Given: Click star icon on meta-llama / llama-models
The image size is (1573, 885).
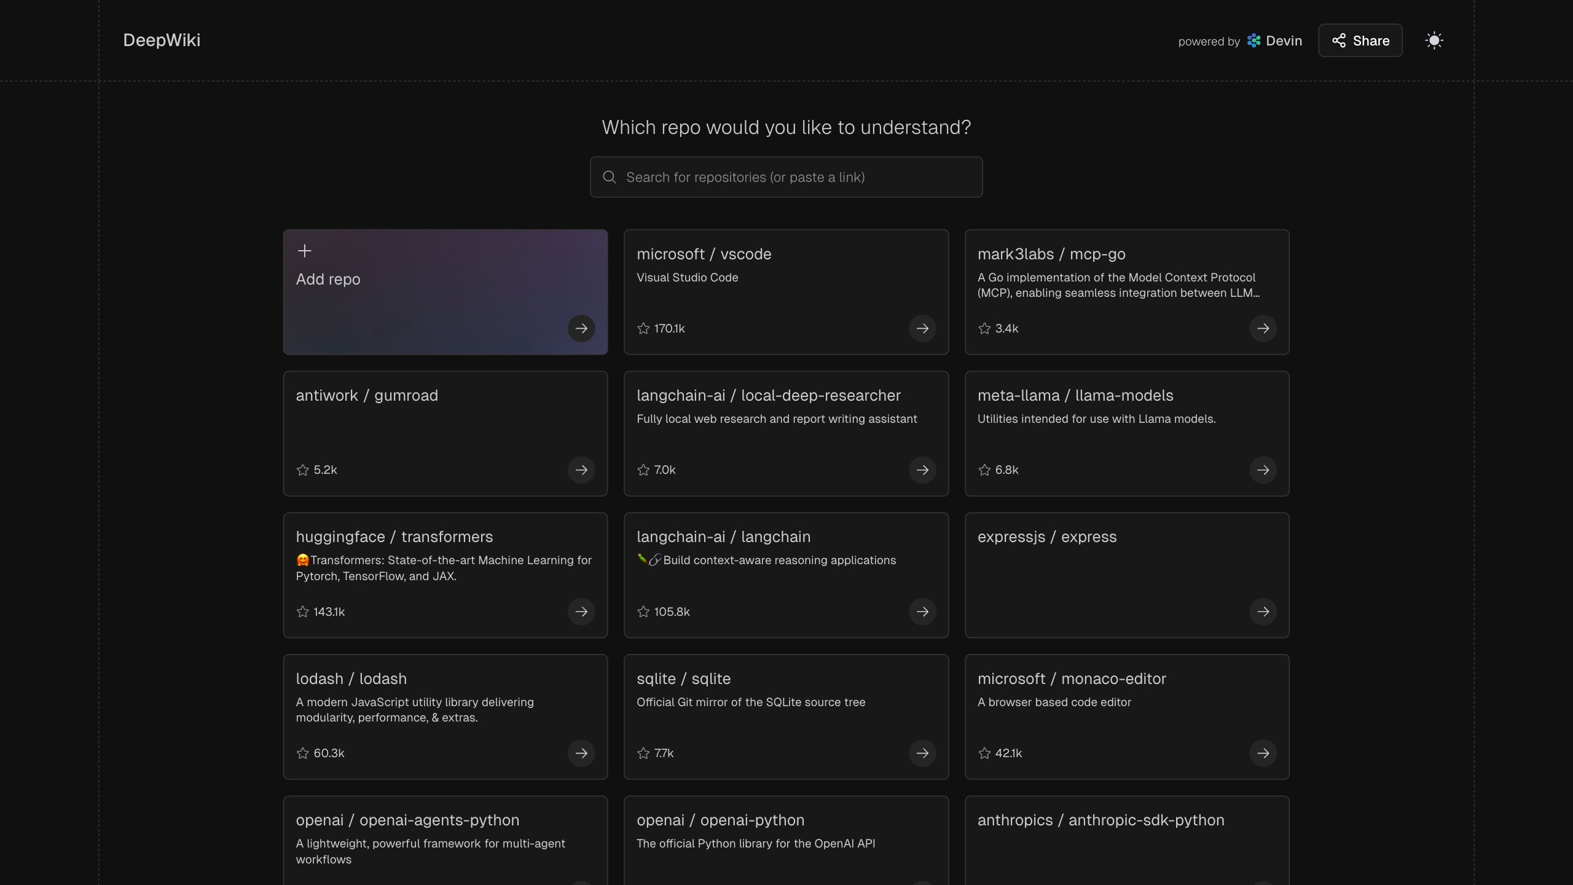Looking at the screenshot, I should [x=984, y=470].
